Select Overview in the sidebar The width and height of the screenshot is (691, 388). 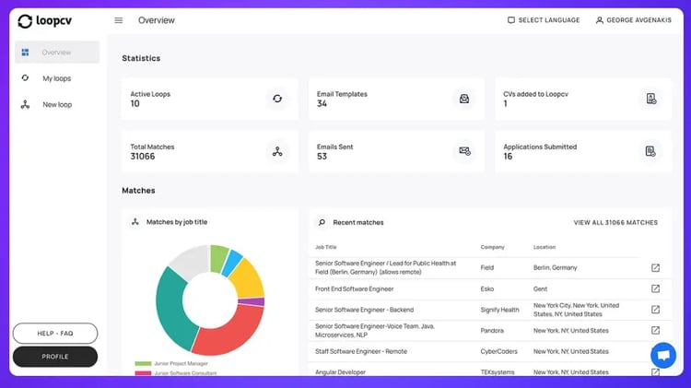pyautogui.click(x=57, y=52)
